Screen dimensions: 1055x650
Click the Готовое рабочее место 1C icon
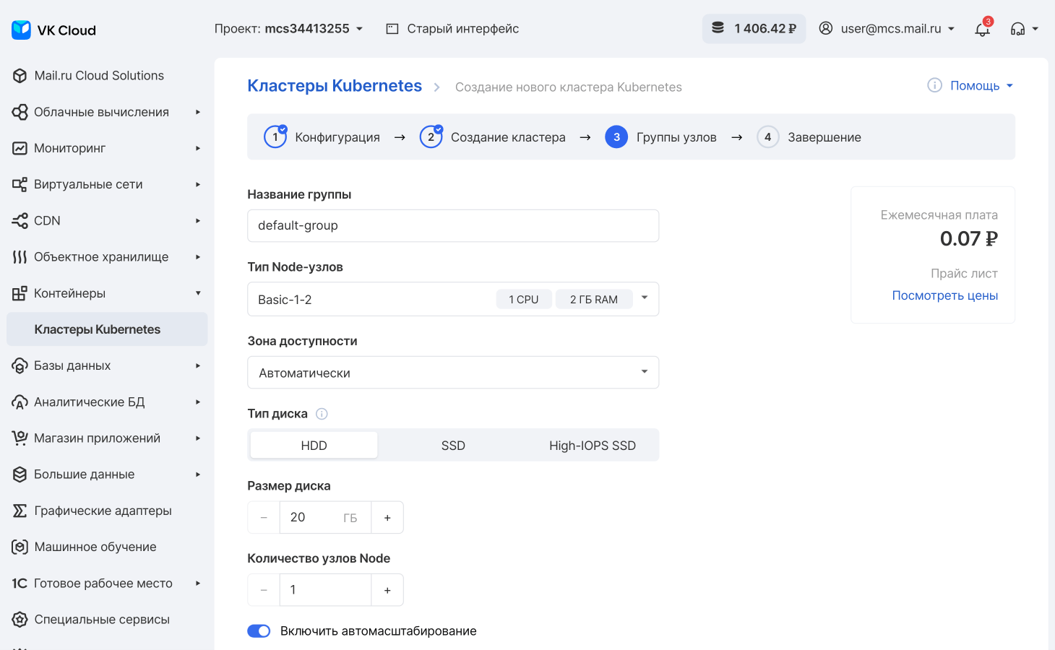[20, 584]
